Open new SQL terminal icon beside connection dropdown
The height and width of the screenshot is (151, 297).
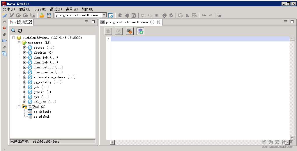tap(111, 15)
